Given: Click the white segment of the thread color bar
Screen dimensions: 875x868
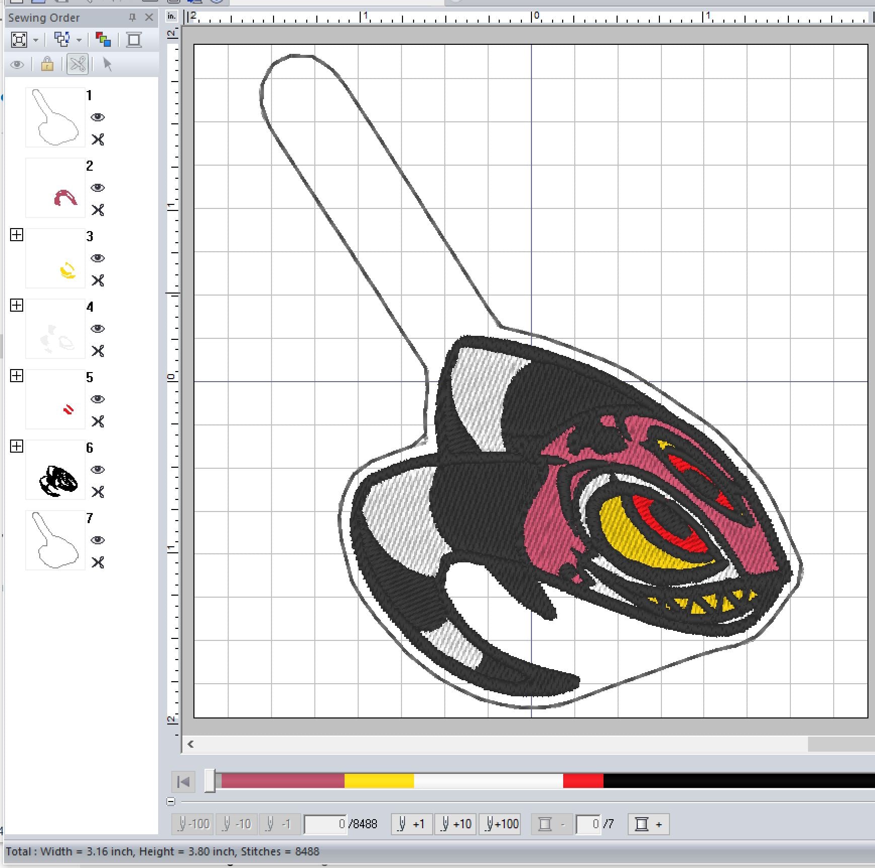Looking at the screenshot, I should [488, 781].
